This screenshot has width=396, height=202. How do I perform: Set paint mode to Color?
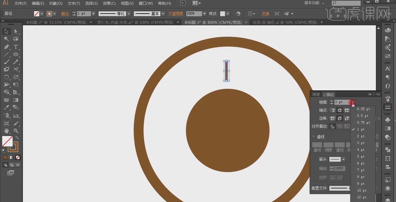click(x=5, y=157)
